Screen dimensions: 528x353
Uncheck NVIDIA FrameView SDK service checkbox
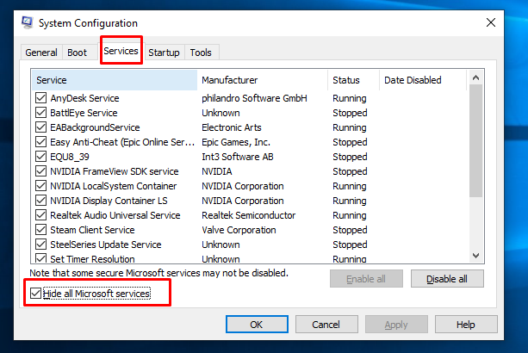(40, 171)
